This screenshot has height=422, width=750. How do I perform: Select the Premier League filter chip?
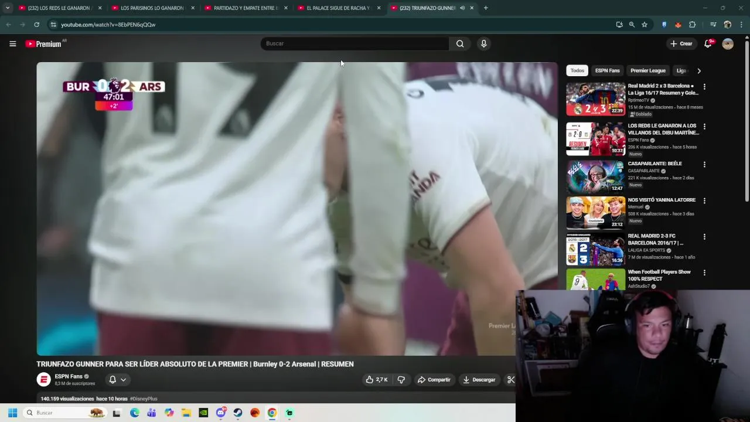(648, 70)
